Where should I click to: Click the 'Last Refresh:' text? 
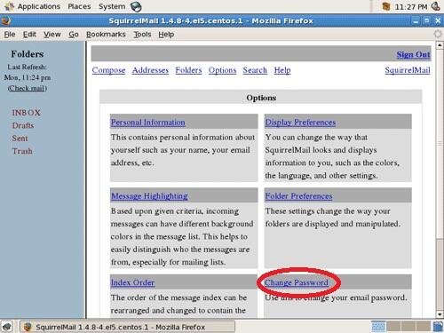(x=28, y=67)
